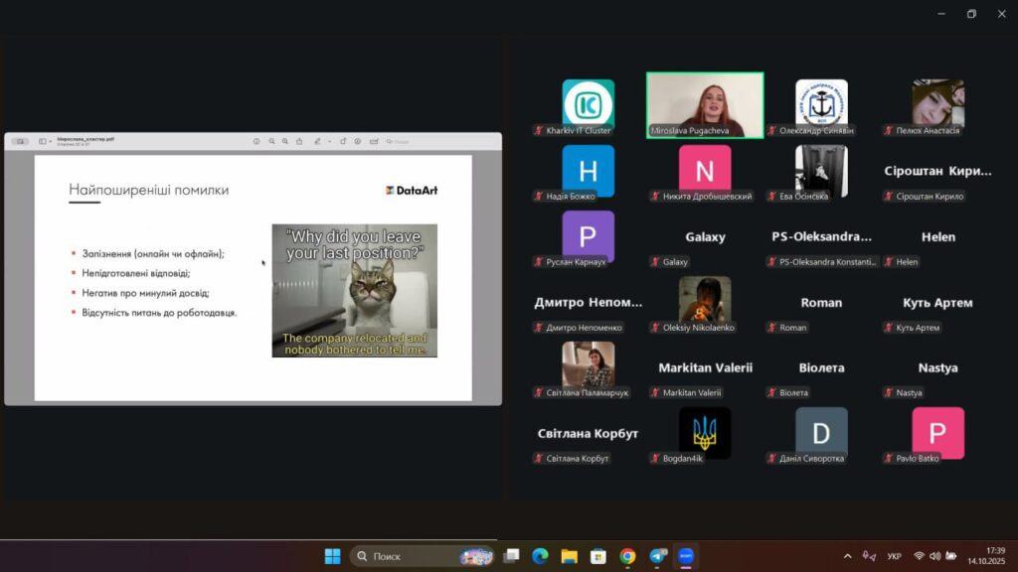Launch Google Chrome from the taskbar

point(627,556)
